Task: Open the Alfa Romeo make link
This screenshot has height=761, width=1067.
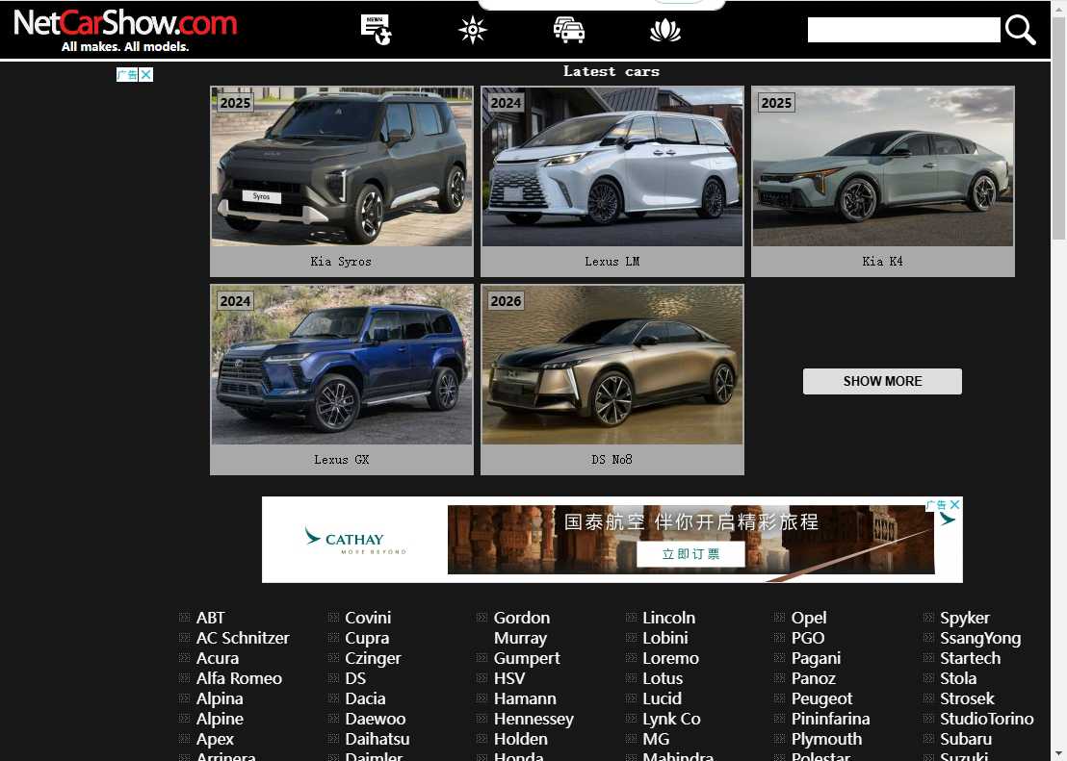Action: click(x=239, y=678)
